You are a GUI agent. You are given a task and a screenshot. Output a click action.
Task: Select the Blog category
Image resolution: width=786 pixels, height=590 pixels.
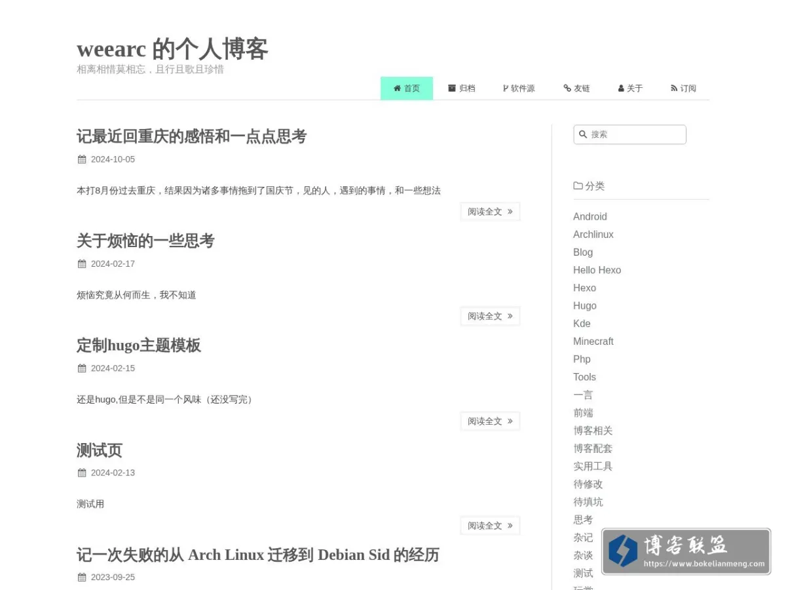point(583,252)
